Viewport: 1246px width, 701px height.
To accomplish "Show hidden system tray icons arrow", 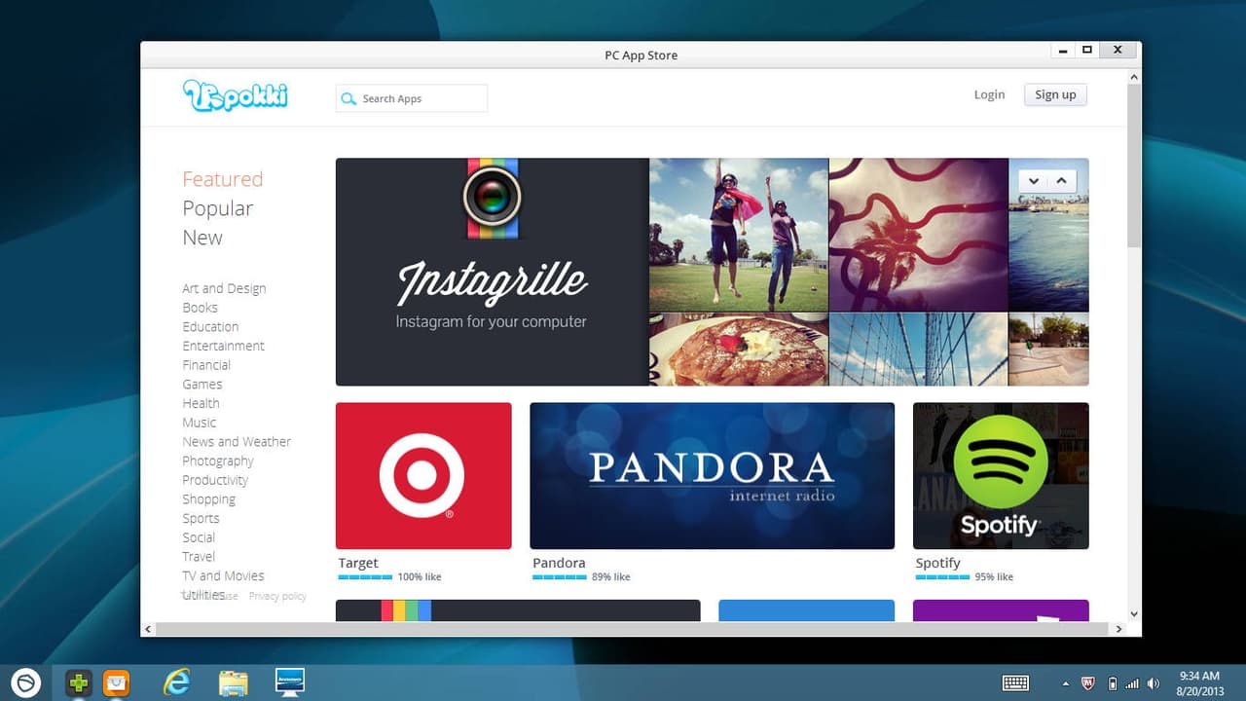I will click(x=1066, y=683).
